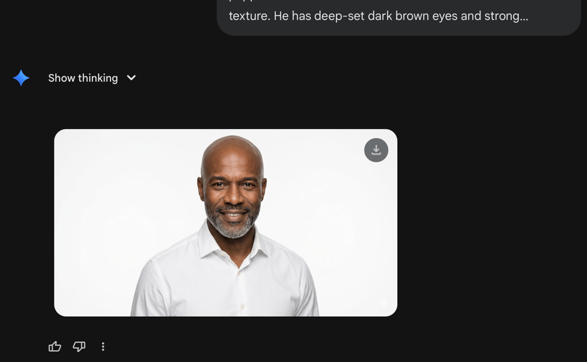587x362 pixels.
Task: Save image using the circular download button
Action: (x=376, y=150)
